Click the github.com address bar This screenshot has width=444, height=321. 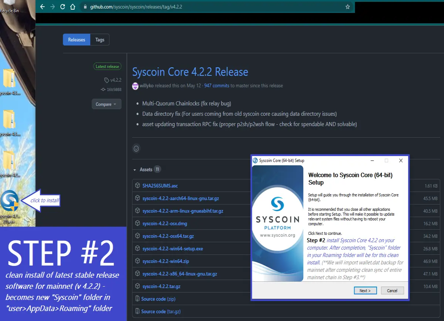pos(216,7)
